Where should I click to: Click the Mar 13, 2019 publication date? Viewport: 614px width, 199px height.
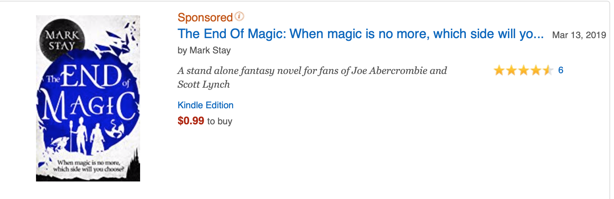pyautogui.click(x=579, y=35)
